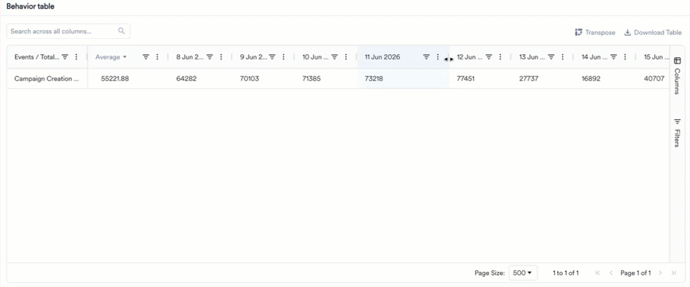Click the 55221.88 average cell
690x287 pixels.
coord(114,79)
